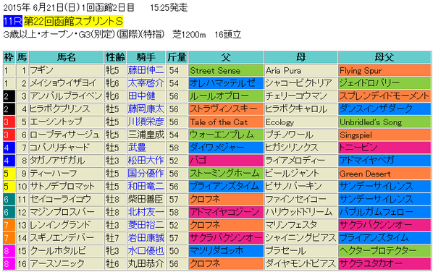Screen dimensions: 433x272
Task: Click the date text 2015年 6月21日
Action: (x=33, y=7)
